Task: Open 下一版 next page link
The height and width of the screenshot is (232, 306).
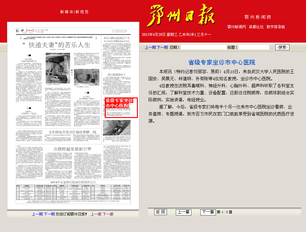Action: 108,214
